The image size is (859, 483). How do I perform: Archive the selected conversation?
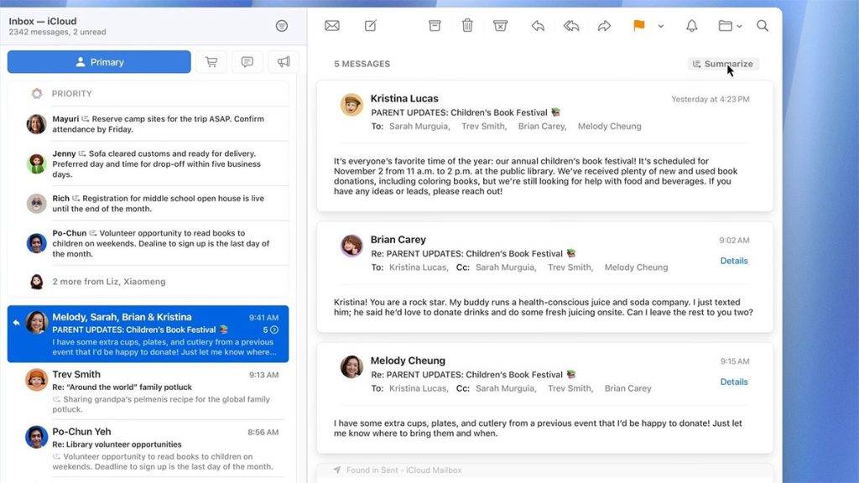pyautogui.click(x=434, y=25)
